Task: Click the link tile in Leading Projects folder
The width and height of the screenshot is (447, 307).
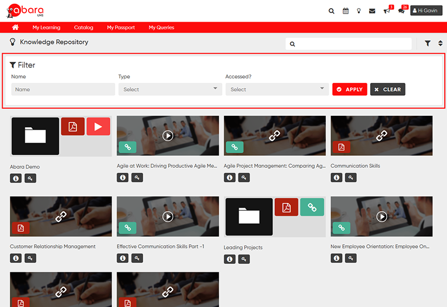Action: [312, 207]
